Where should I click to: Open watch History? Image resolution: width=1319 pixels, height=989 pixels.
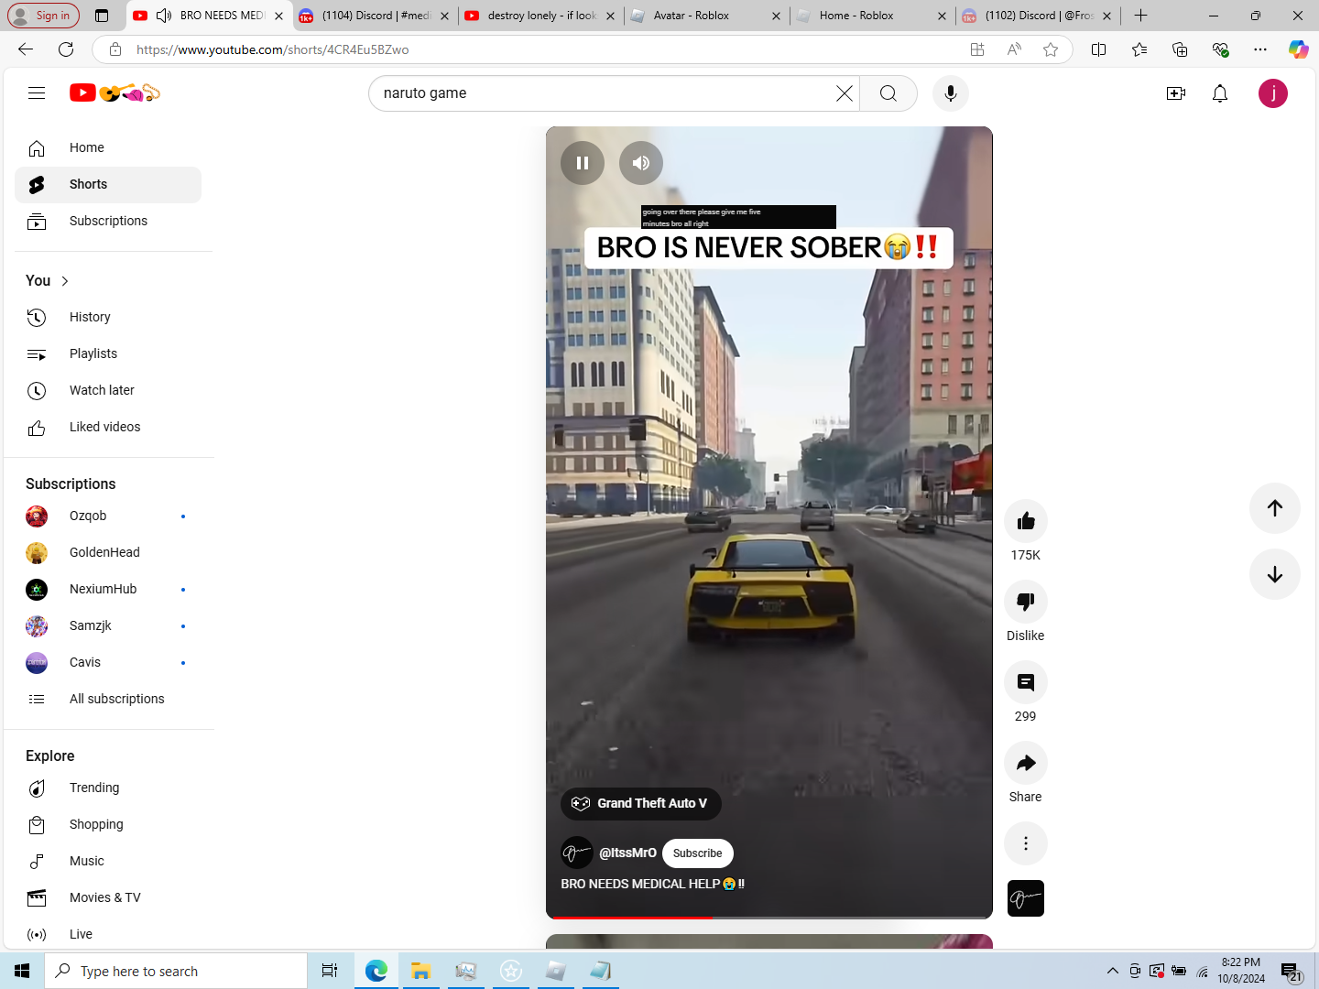[108, 317]
